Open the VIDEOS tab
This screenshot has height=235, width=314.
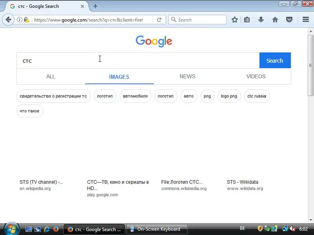click(256, 76)
